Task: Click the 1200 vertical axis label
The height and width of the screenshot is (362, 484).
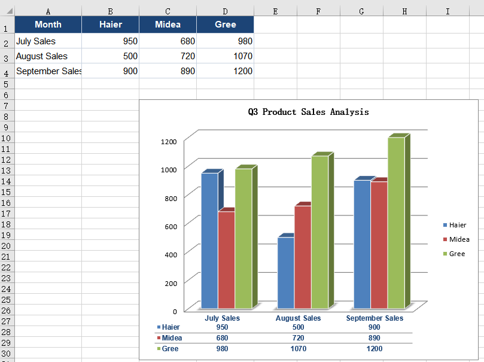Action: pos(169,142)
